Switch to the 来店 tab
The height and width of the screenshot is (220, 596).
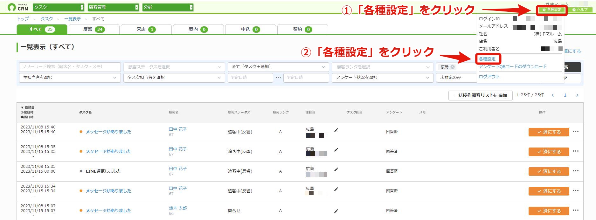(146, 29)
